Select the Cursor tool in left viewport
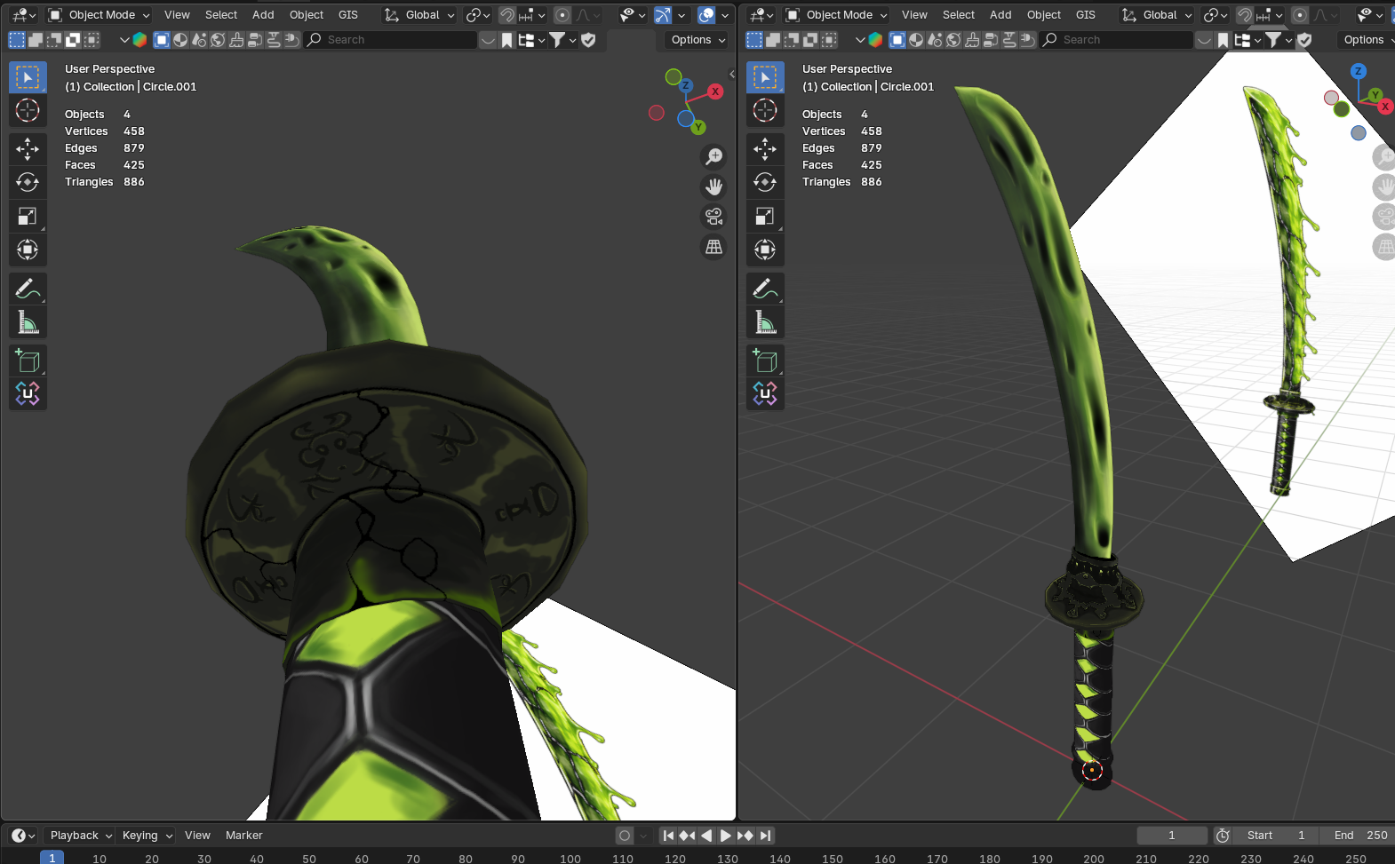 pos(28,110)
